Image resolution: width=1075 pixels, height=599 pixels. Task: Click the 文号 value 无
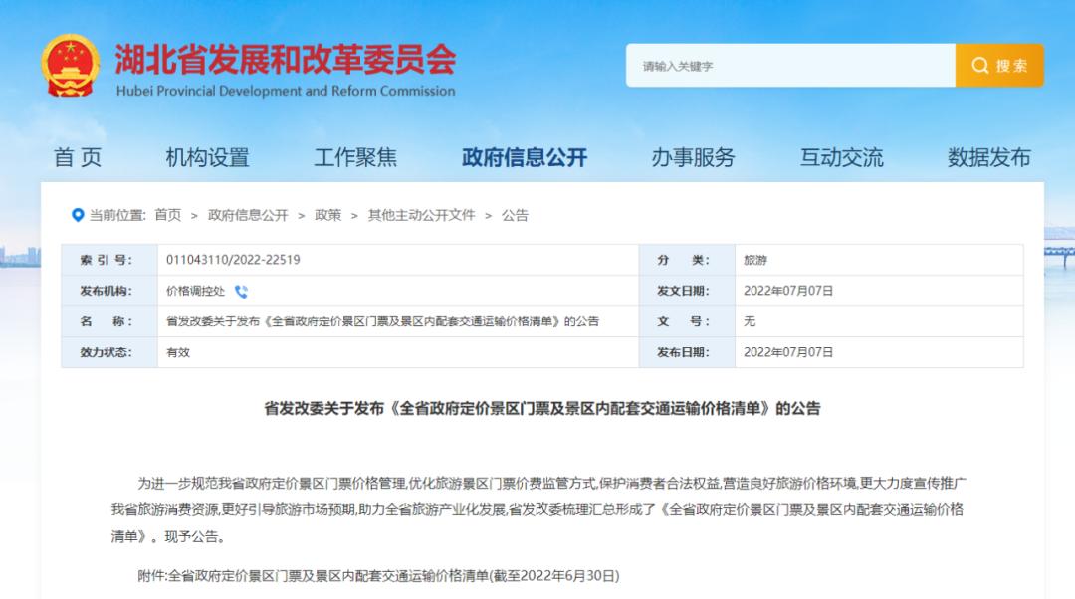point(750,321)
